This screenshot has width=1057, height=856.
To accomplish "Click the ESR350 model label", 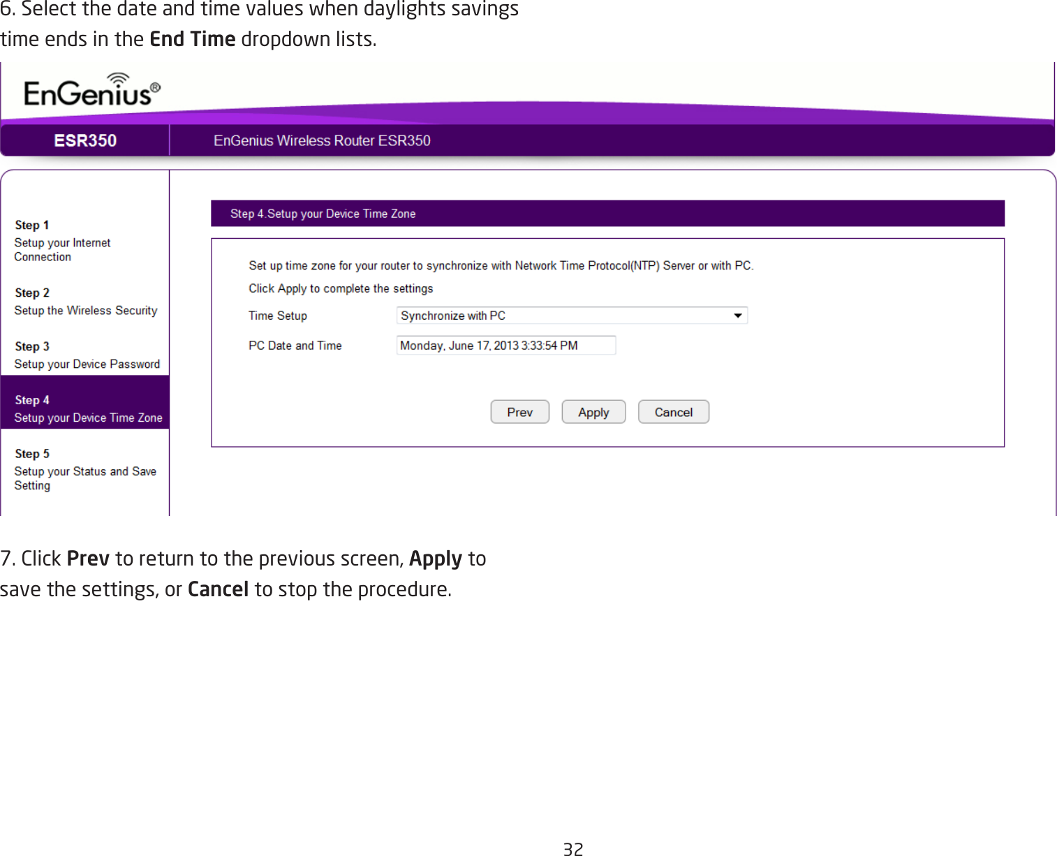I will (85, 140).
